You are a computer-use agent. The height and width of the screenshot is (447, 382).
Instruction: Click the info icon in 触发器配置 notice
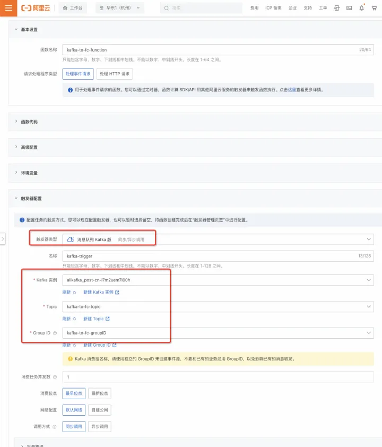pos(22,220)
